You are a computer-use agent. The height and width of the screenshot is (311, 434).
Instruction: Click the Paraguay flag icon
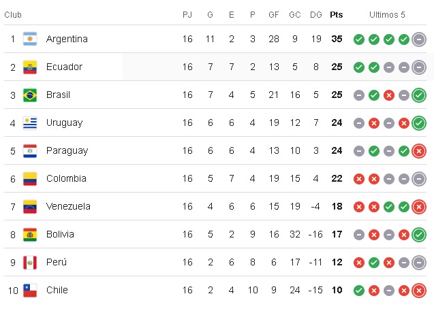click(29, 151)
